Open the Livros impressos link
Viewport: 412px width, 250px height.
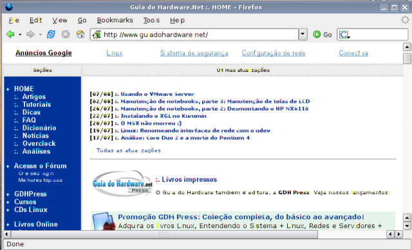(189, 180)
